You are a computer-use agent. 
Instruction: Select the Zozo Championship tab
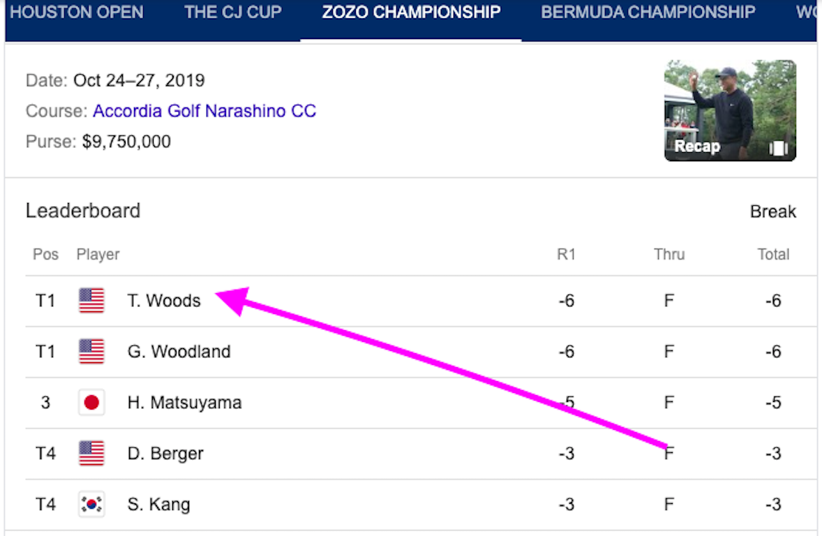pyautogui.click(x=411, y=12)
